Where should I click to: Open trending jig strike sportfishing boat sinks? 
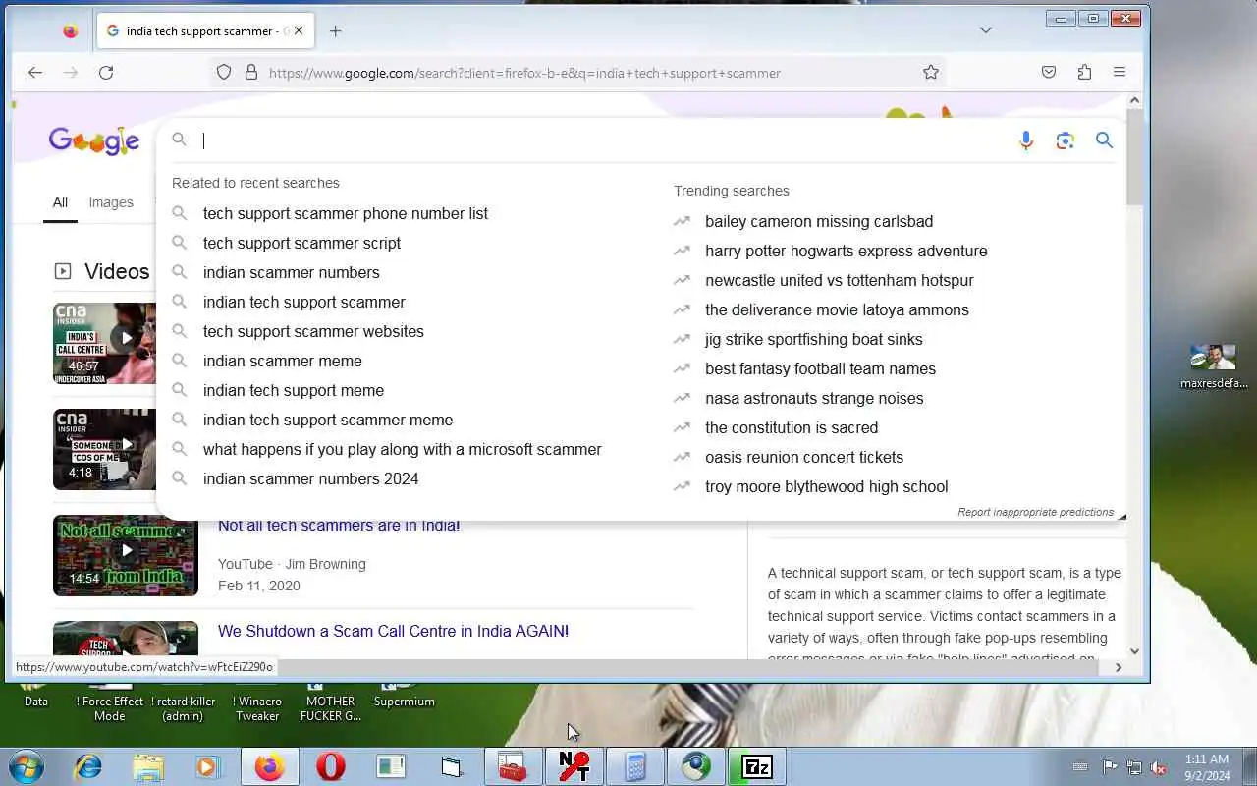(x=814, y=339)
